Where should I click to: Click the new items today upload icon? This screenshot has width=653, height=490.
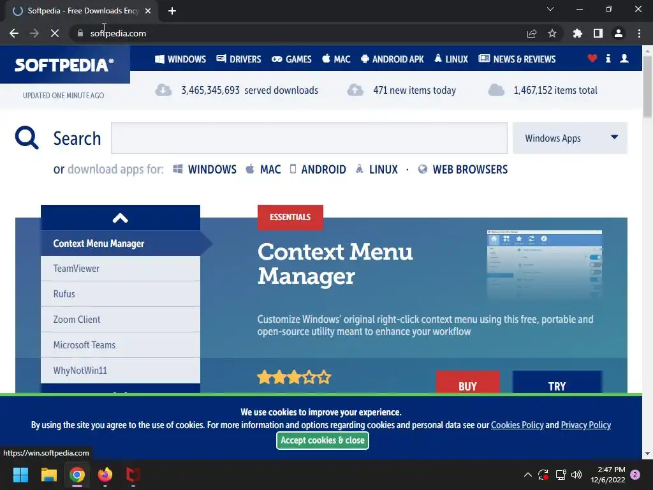point(355,90)
